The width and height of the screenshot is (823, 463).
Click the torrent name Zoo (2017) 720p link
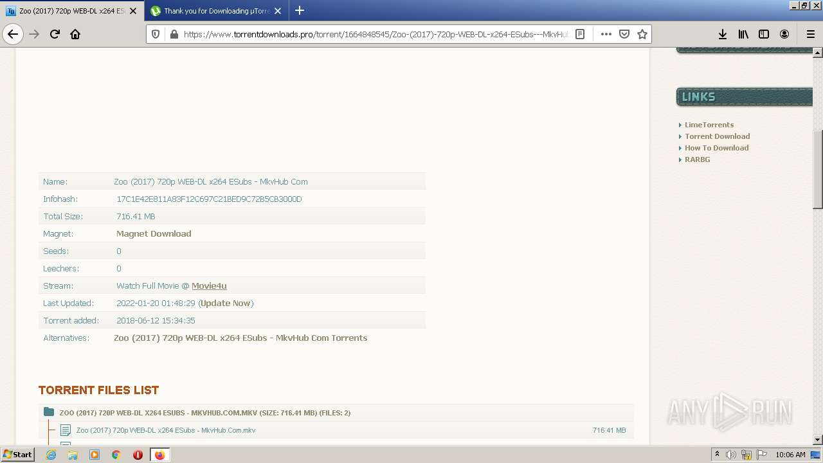point(211,181)
